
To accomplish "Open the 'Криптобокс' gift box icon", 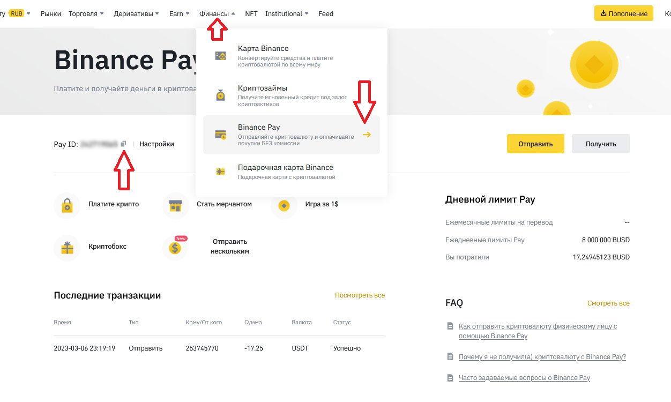I will [67, 248].
